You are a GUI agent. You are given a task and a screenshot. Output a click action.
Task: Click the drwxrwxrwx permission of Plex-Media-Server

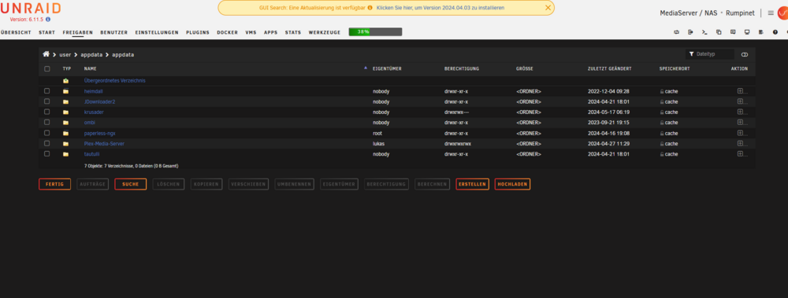coord(457,143)
